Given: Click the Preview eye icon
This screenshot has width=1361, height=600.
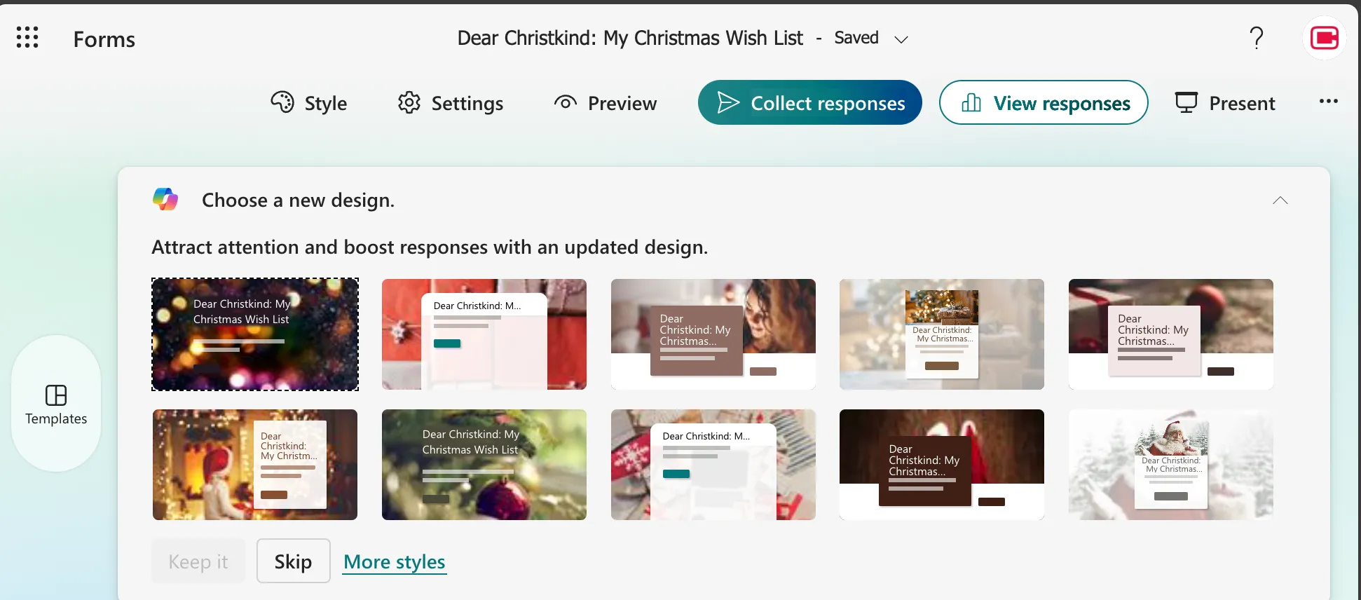Looking at the screenshot, I should 565,102.
